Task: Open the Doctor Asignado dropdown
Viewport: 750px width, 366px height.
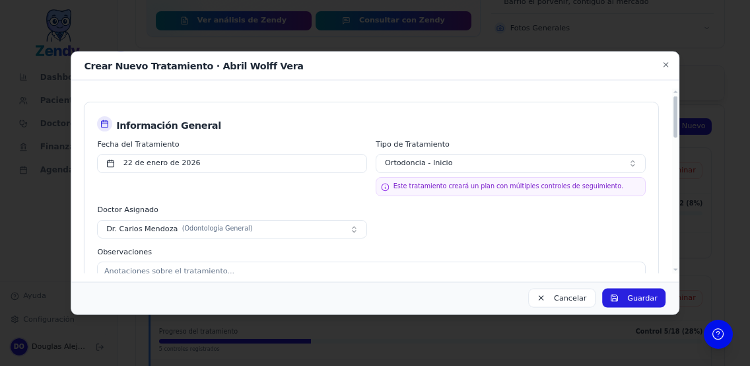Action: 232,229
